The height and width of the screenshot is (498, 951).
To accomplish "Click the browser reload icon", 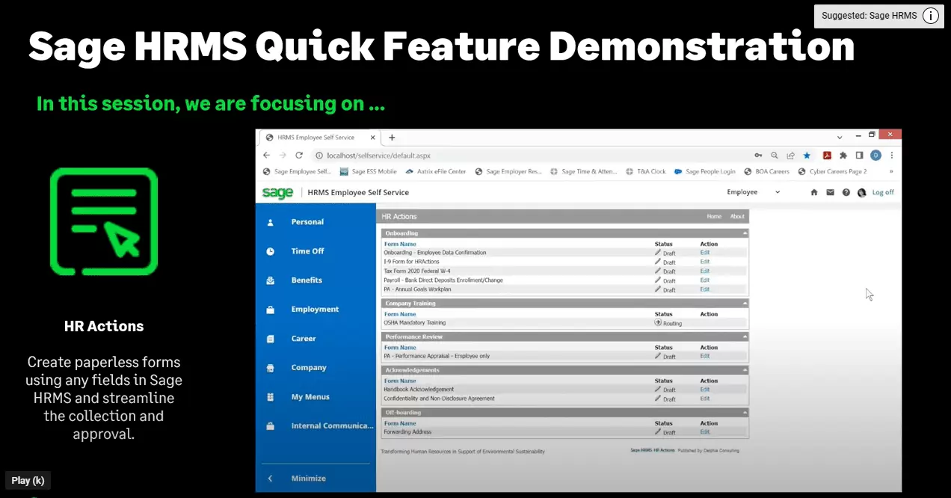I will (299, 156).
